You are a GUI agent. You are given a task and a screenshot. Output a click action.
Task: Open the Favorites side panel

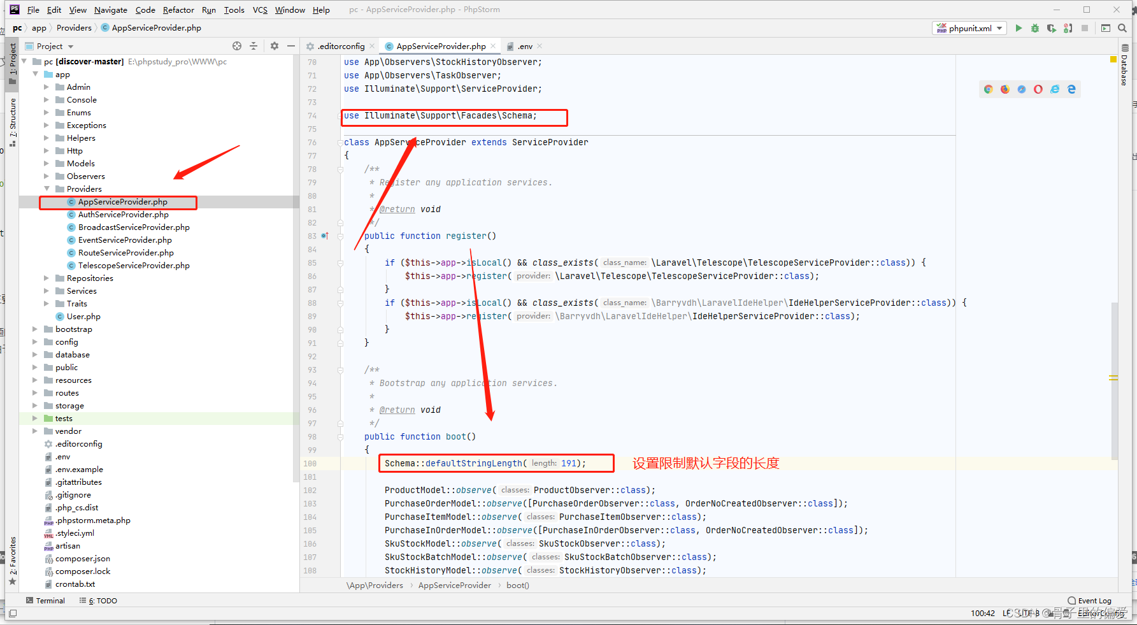point(12,561)
